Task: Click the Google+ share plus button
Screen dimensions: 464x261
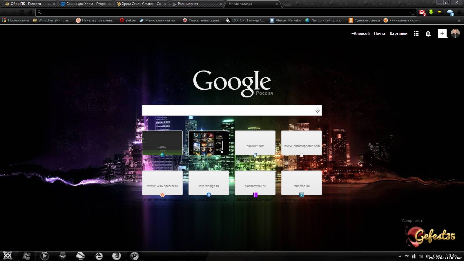Action: [442, 33]
